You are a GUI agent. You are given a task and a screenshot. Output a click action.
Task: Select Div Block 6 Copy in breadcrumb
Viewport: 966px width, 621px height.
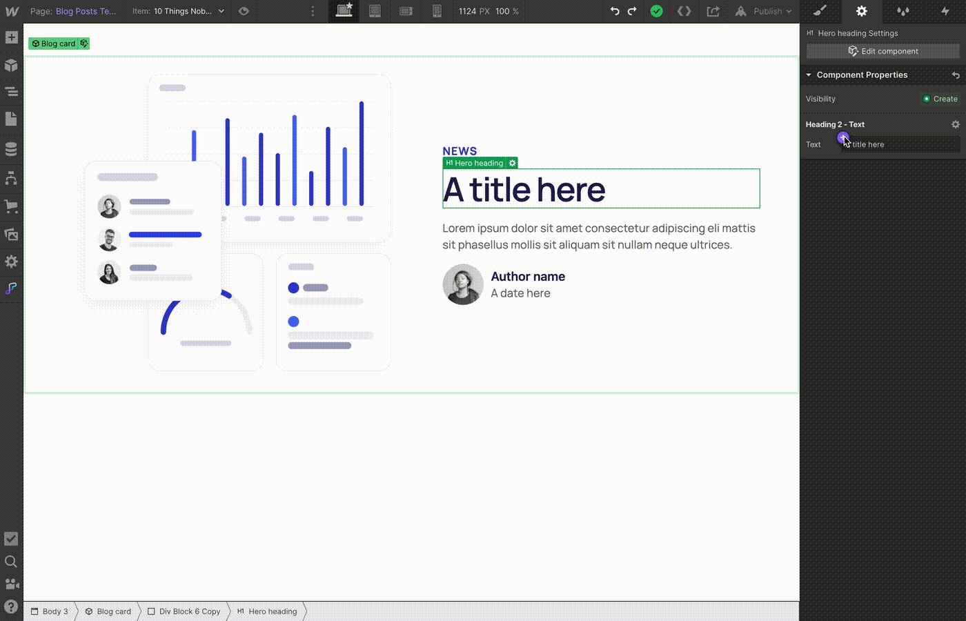coord(184,611)
